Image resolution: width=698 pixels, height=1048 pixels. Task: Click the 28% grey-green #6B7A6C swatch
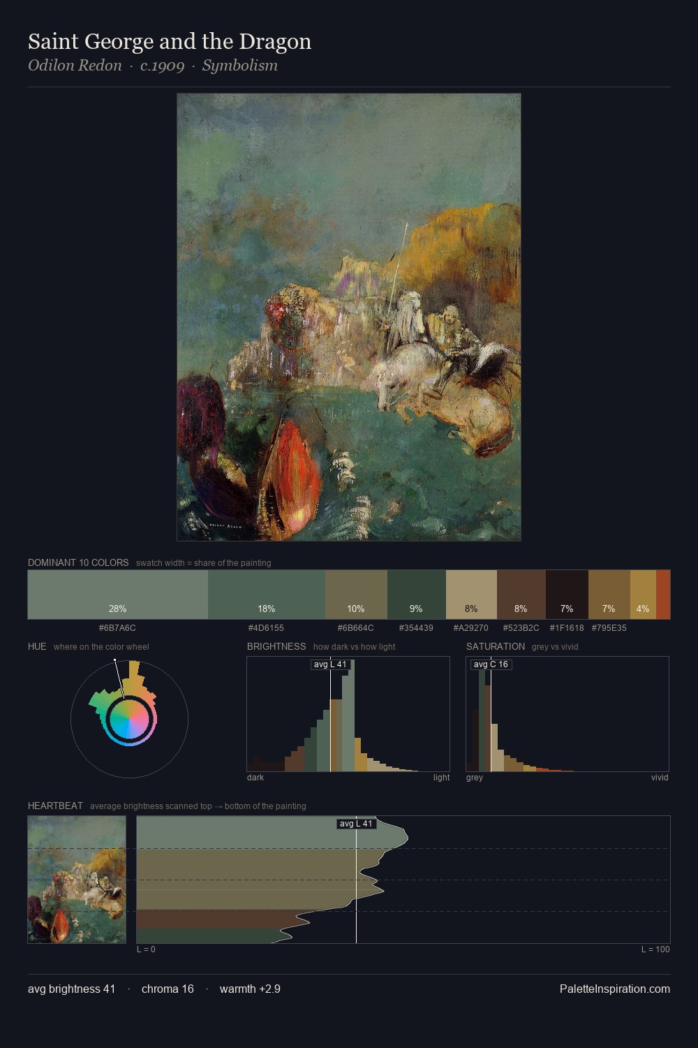(118, 595)
